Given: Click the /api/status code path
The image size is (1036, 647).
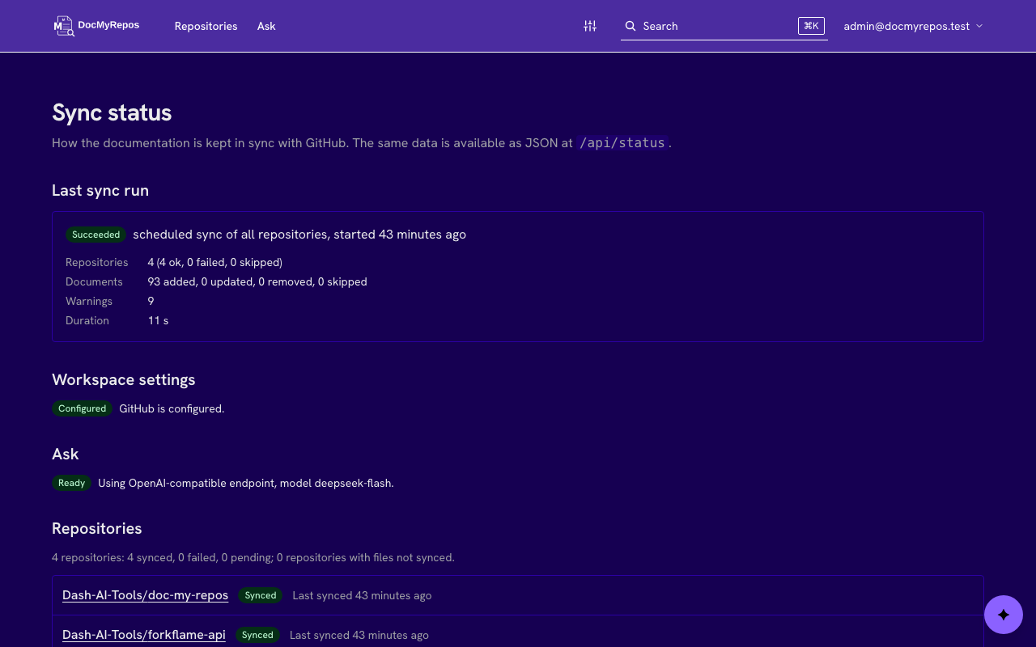Looking at the screenshot, I should point(622,143).
